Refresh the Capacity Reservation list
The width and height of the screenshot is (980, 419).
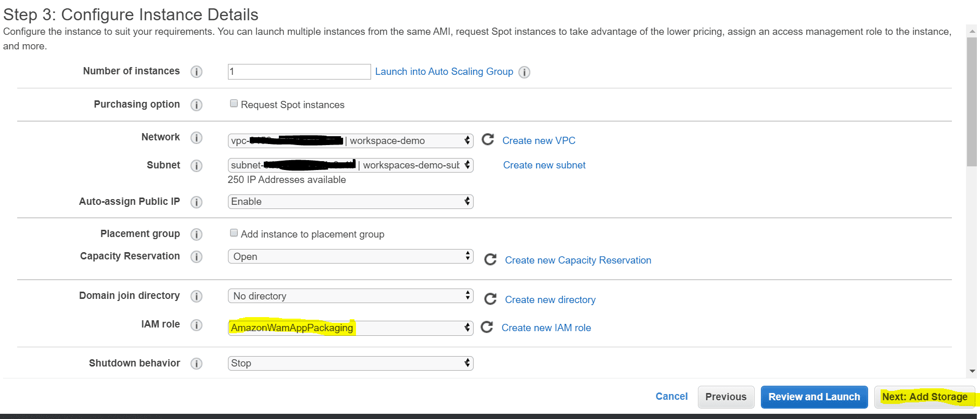[490, 259]
